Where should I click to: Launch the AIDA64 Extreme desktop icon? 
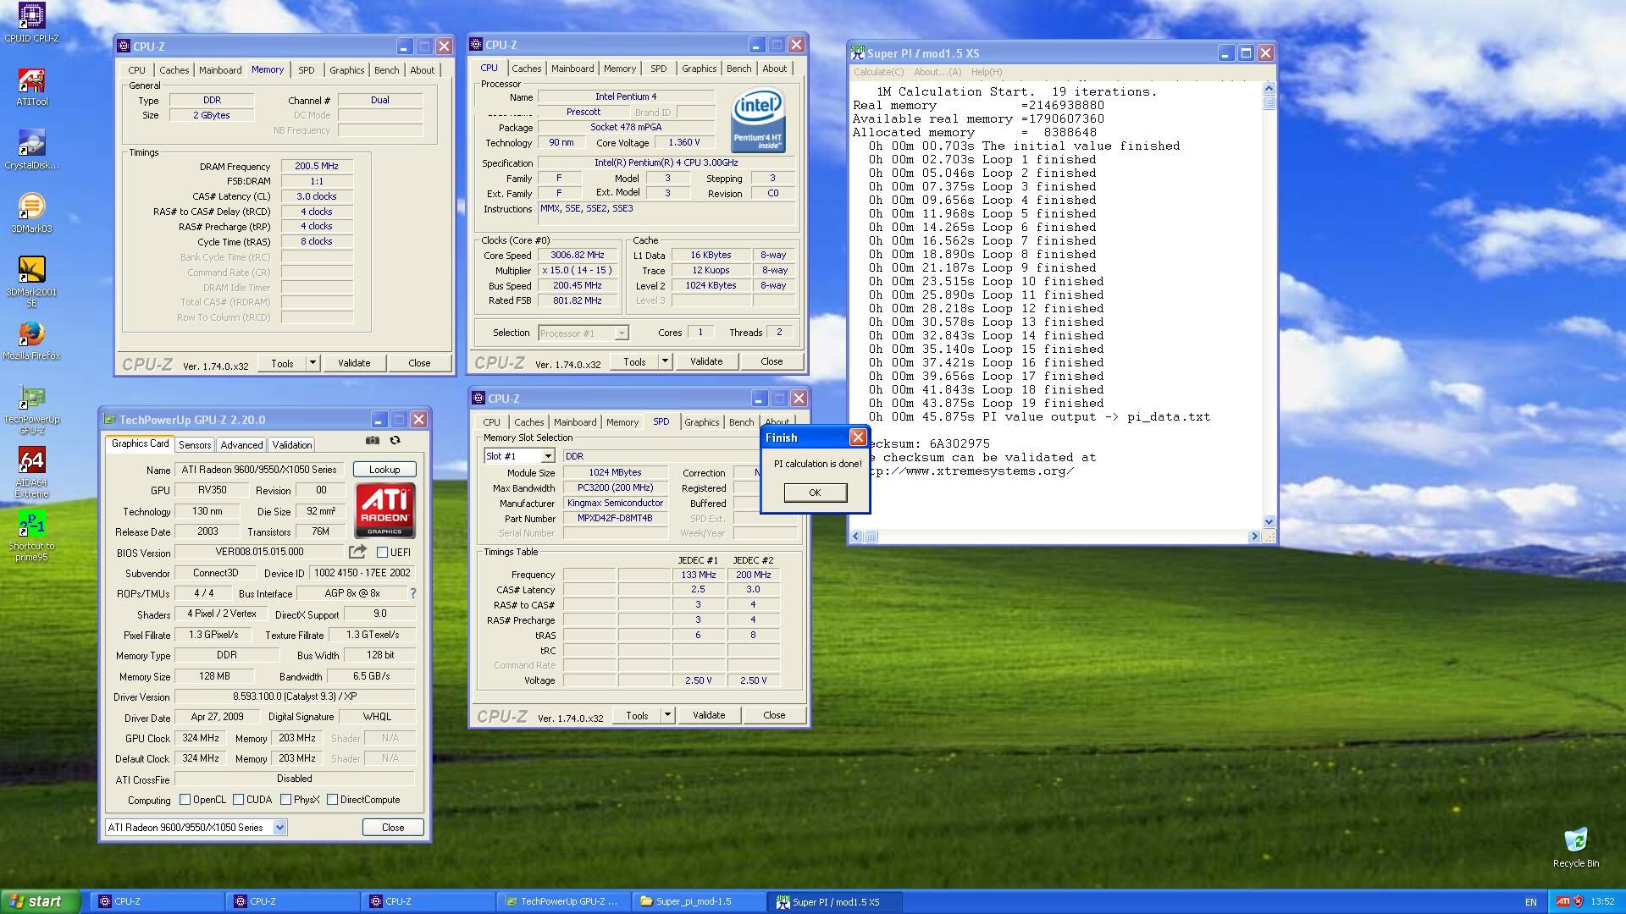tap(31, 473)
